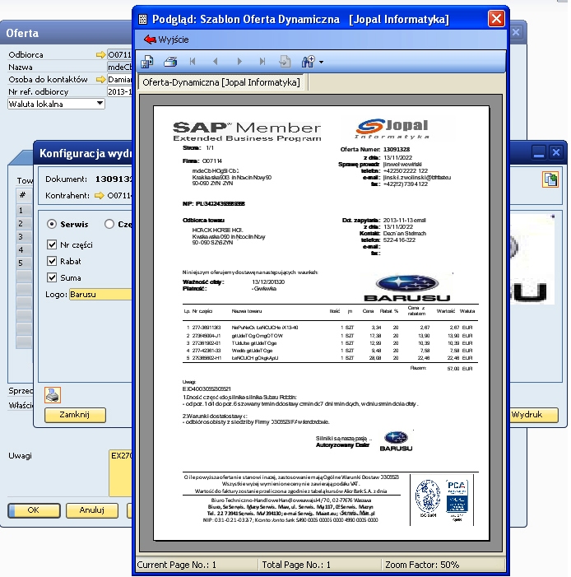
Task: Click the binoculars search icon
Action: (309, 62)
